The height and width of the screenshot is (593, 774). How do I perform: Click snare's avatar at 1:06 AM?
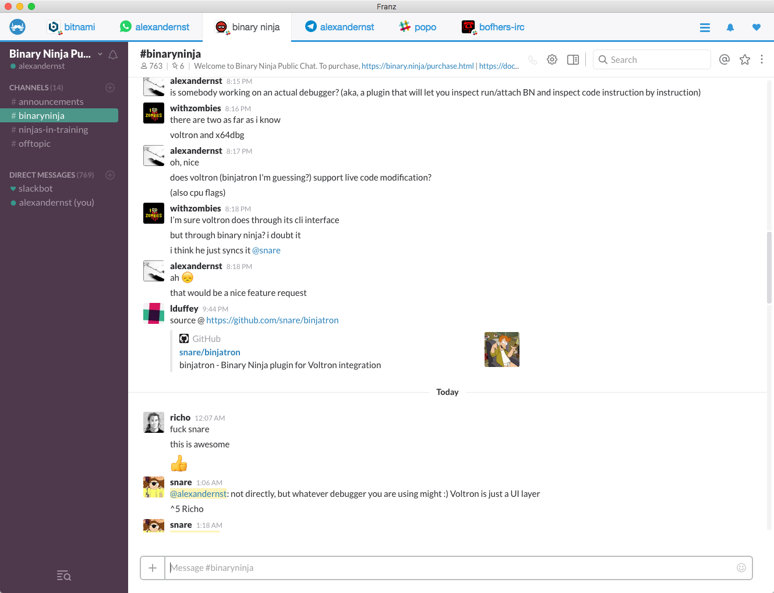coord(154,487)
